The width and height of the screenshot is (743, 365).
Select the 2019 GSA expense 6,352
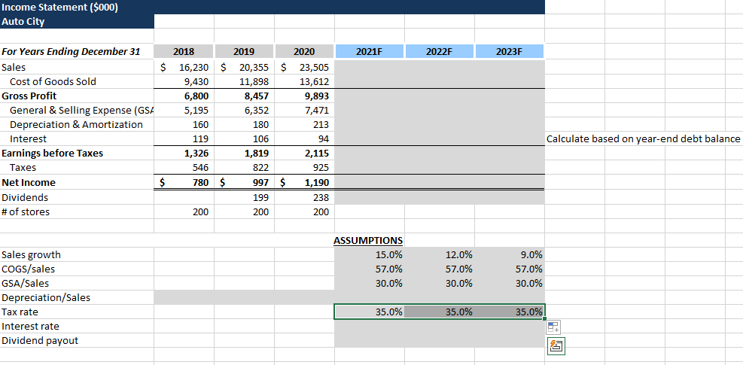[244, 110]
